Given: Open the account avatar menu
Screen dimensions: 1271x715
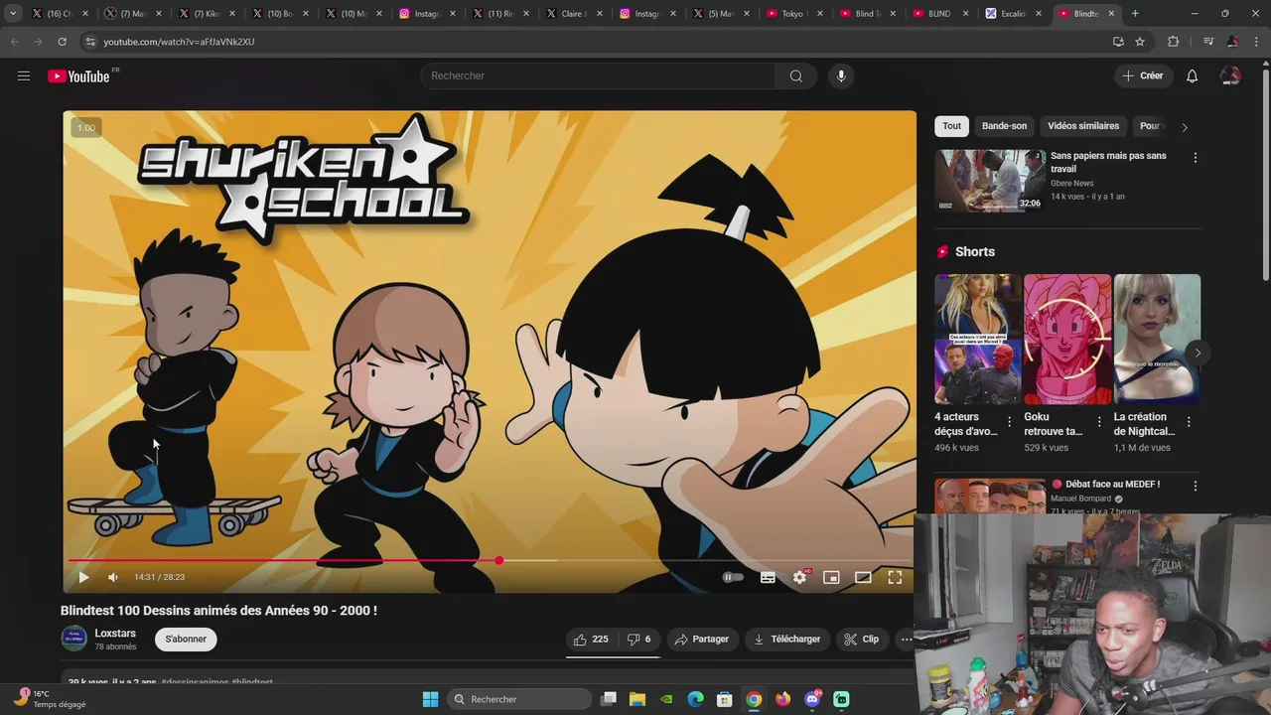Looking at the screenshot, I should (1230, 75).
